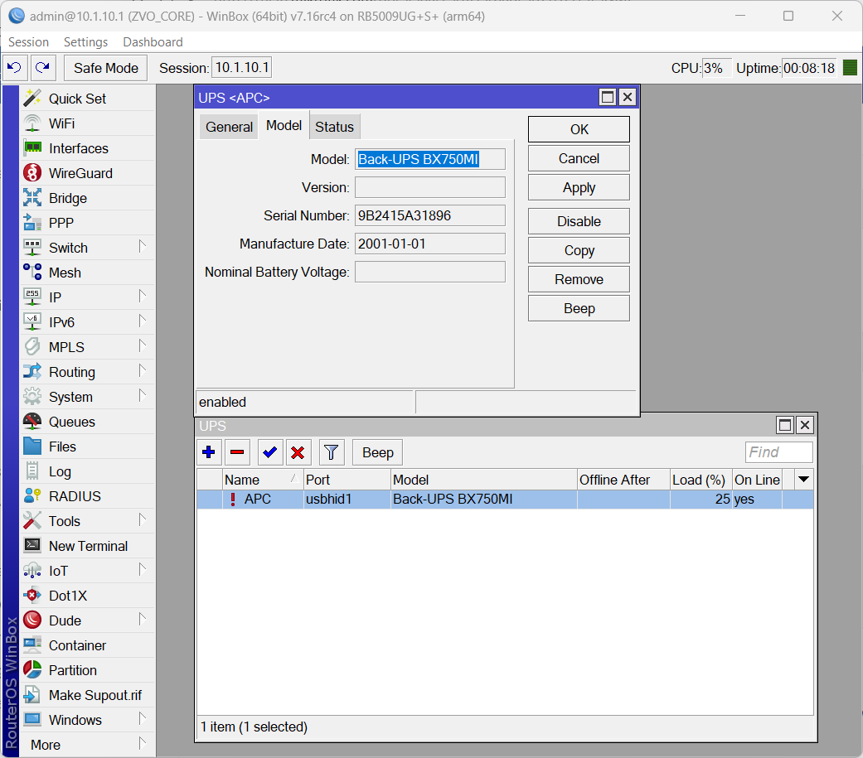Expand the System submenu
The width and height of the screenshot is (863, 758).
[142, 395]
